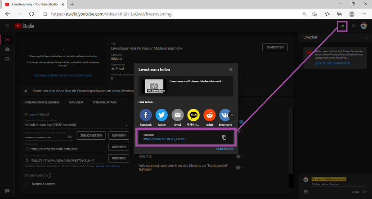Share livestream via Twitter icon
372x199 pixels.
click(x=161, y=115)
